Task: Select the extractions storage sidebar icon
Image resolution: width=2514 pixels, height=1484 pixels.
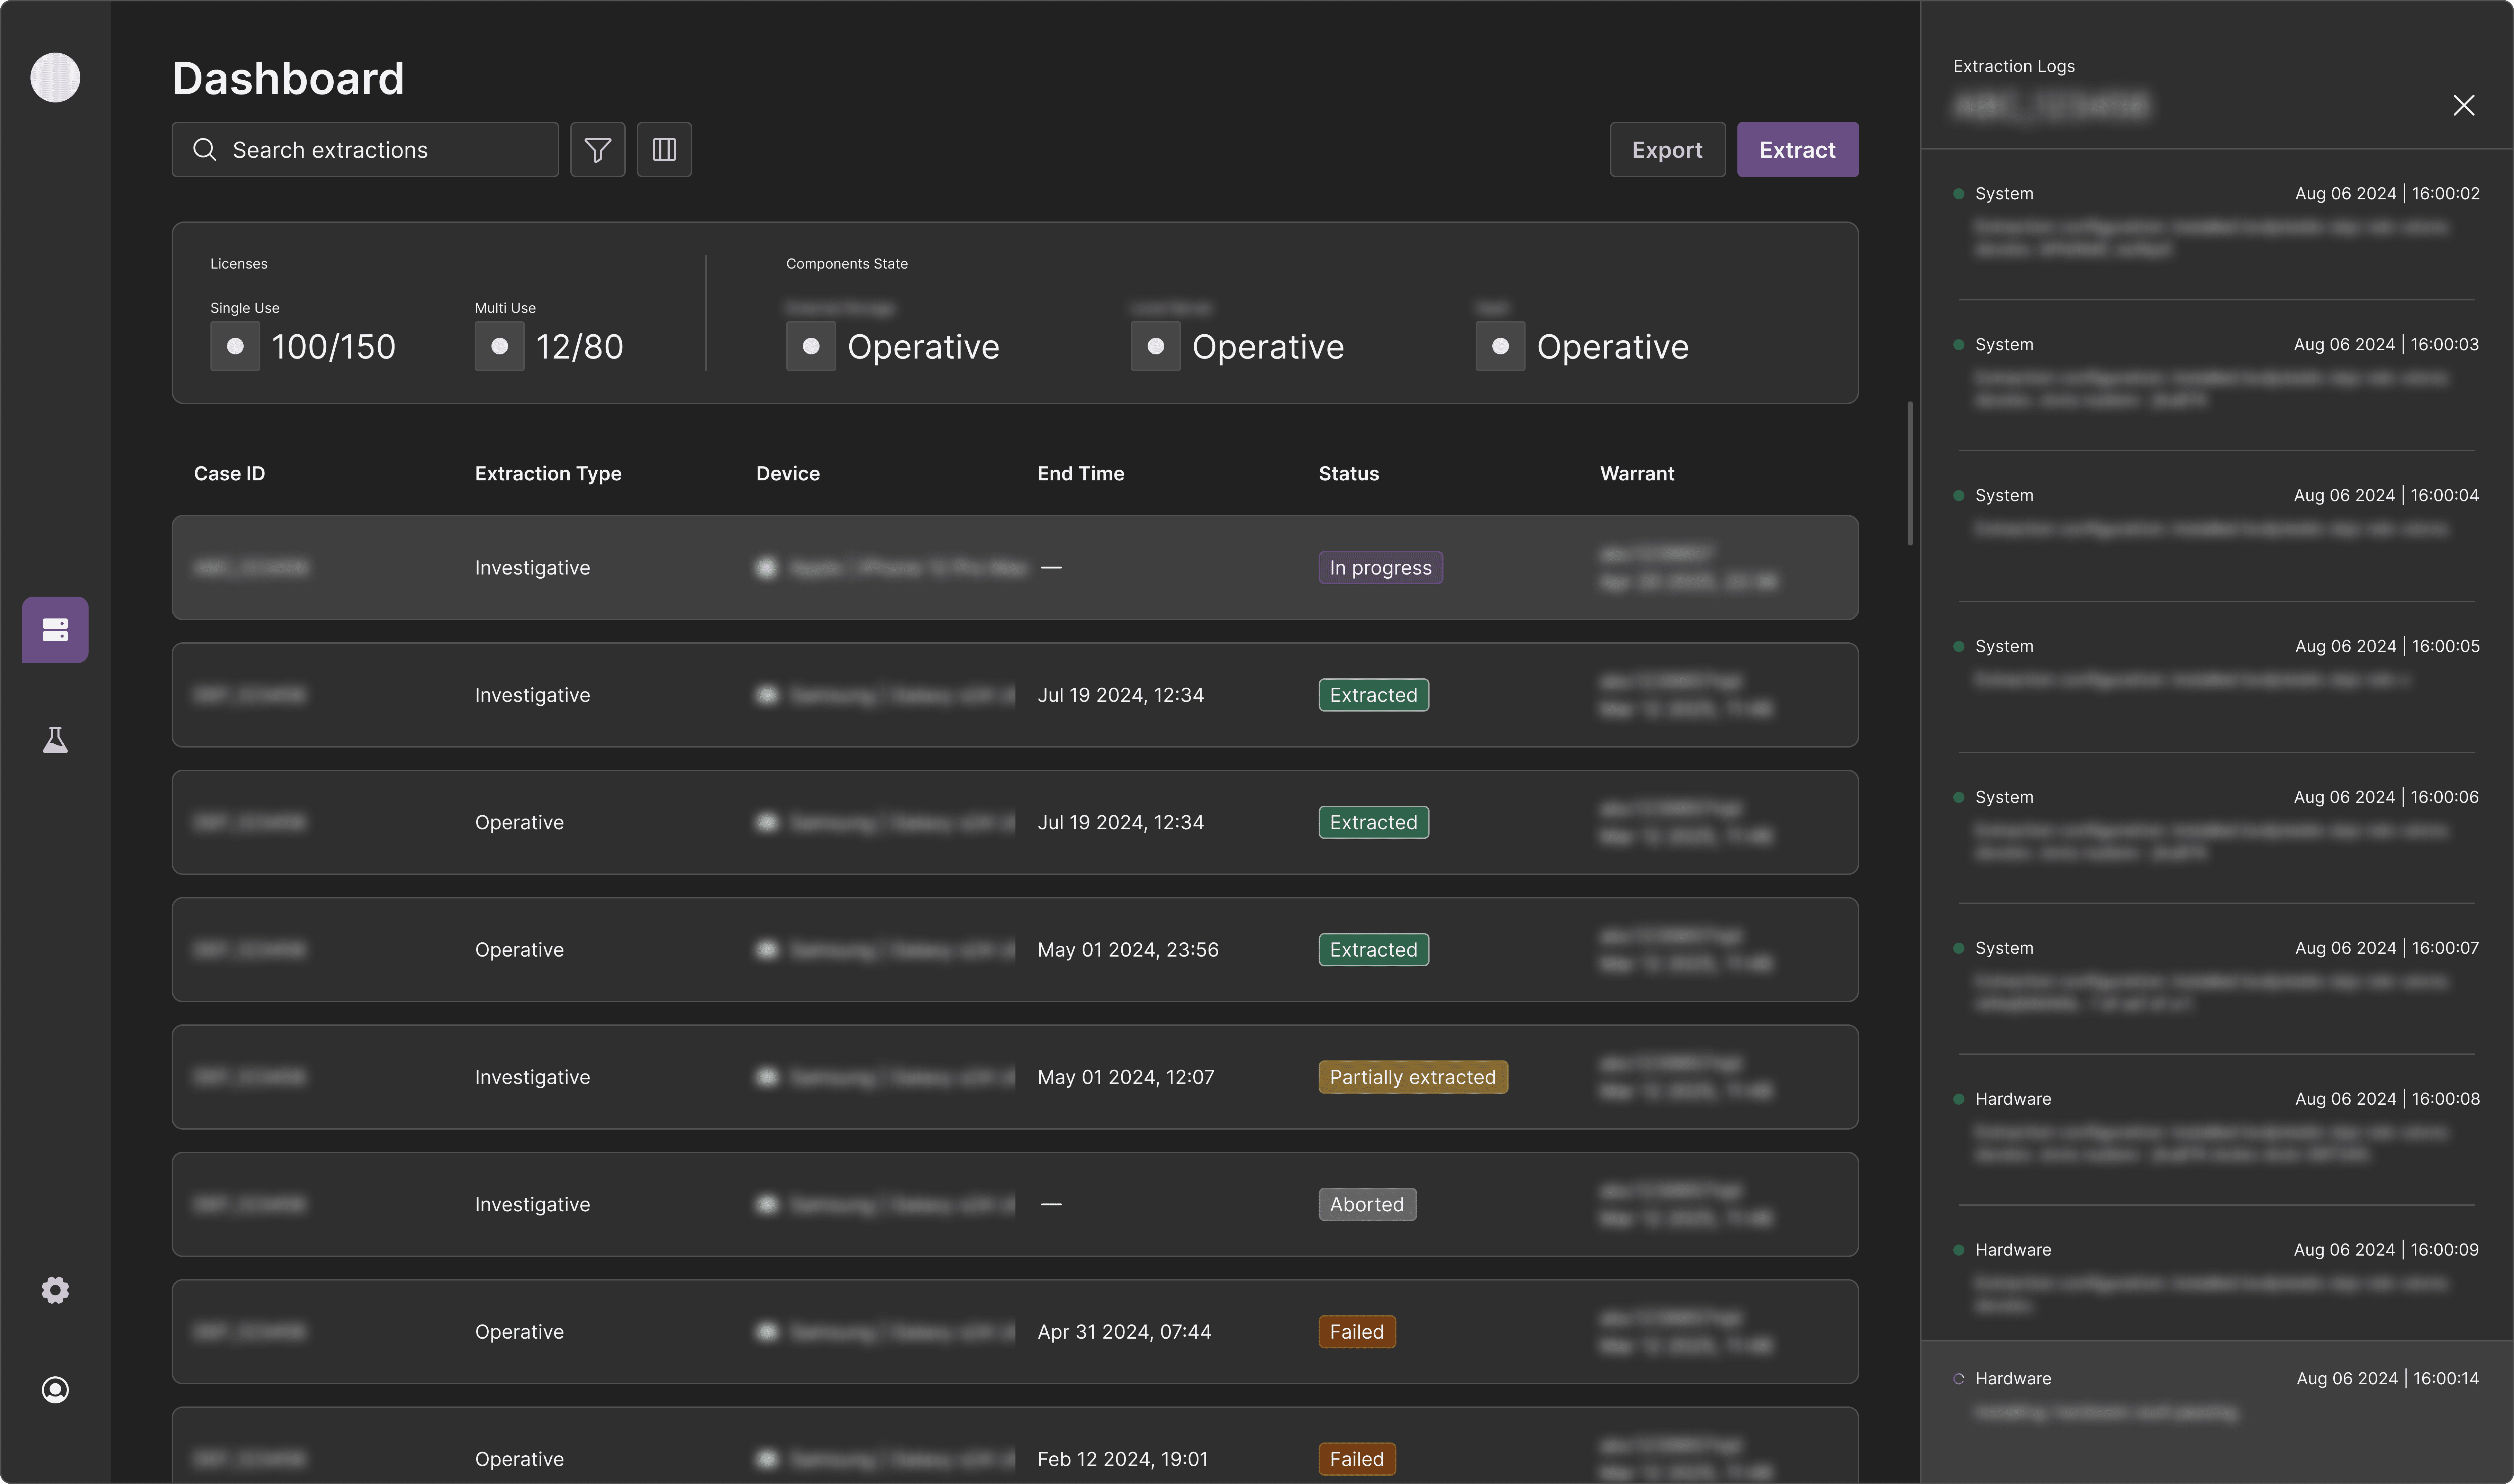Action: [x=55, y=630]
